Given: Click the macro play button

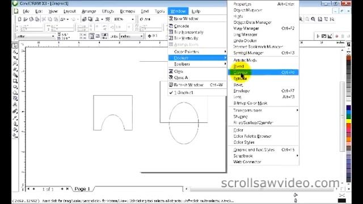Looking at the screenshot, I should [x=318, y=36].
